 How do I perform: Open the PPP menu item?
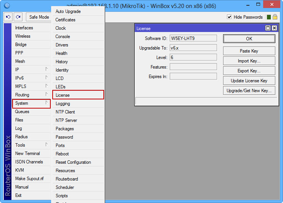(x=31, y=53)
